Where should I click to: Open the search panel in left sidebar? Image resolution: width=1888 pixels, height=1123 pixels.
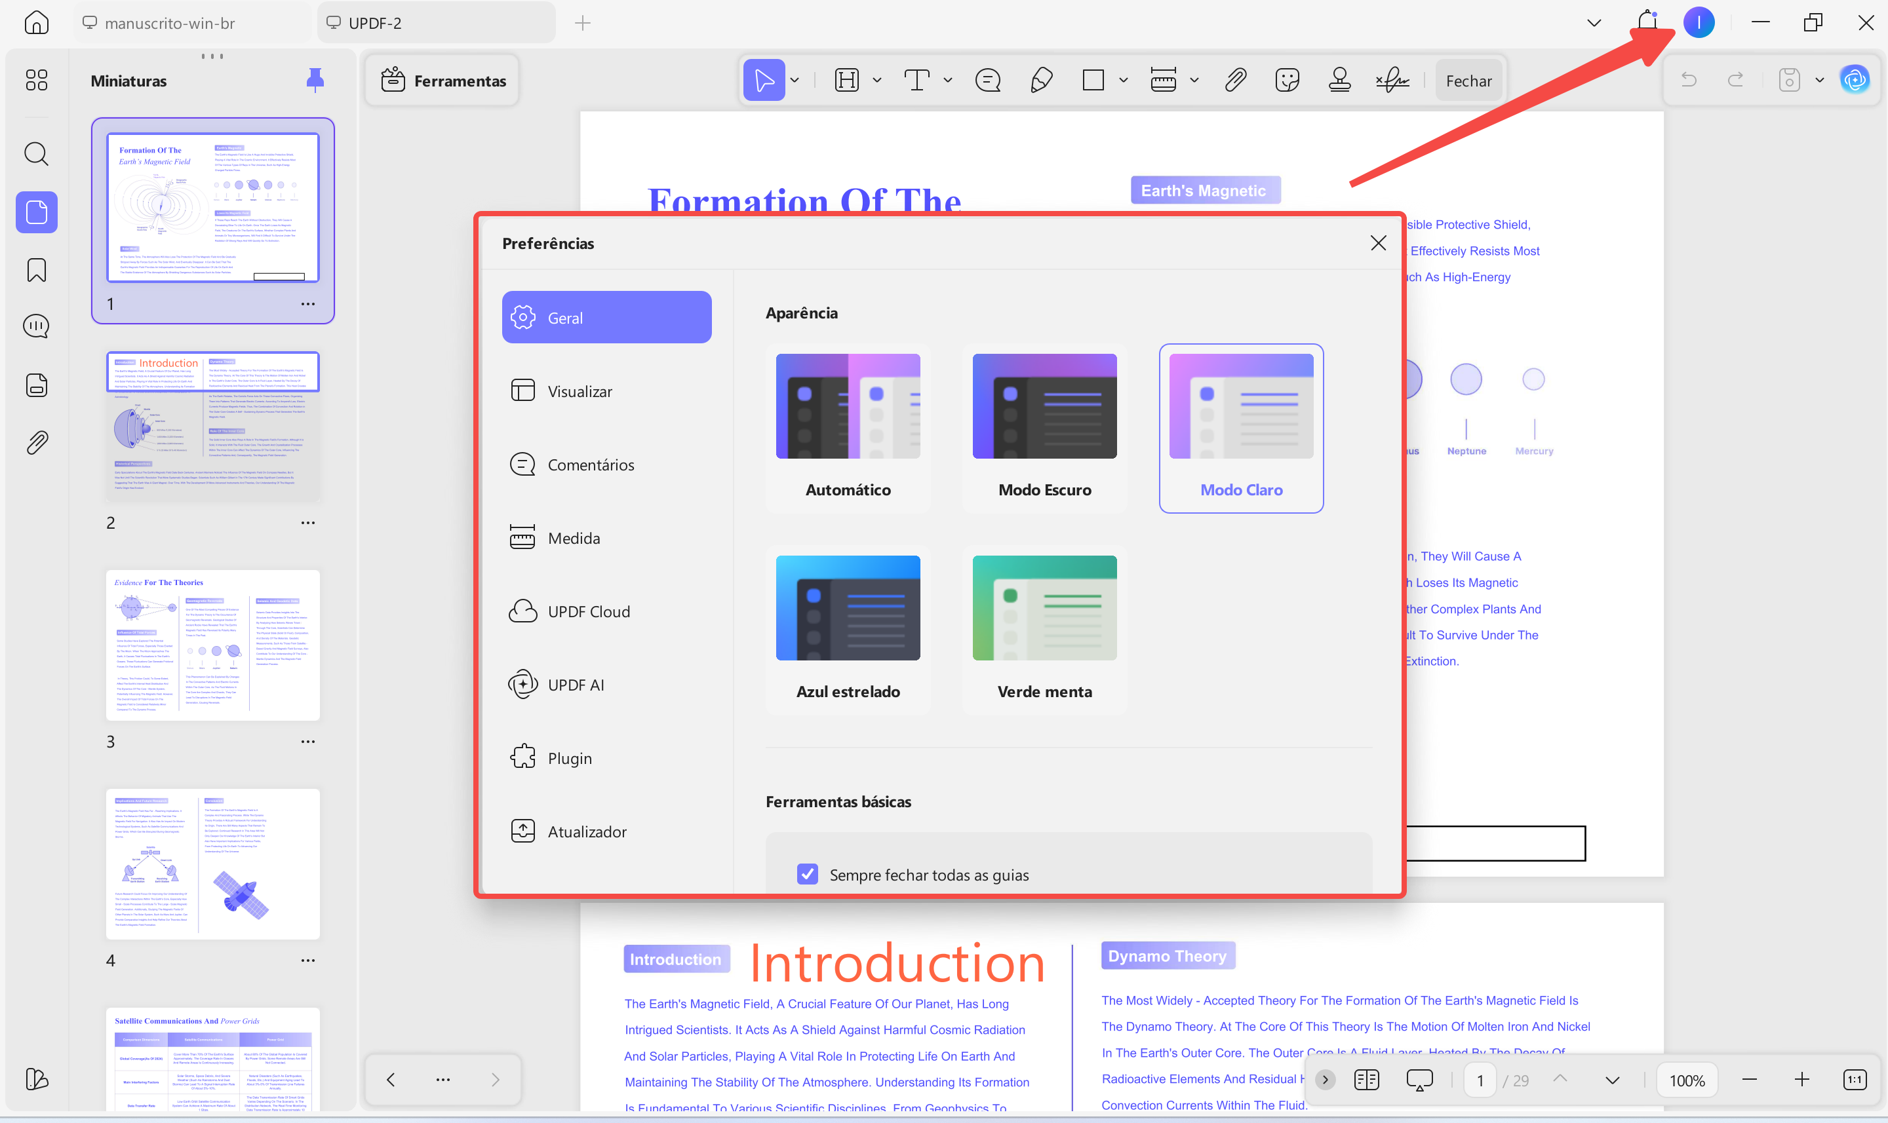[x=36, y=153]
